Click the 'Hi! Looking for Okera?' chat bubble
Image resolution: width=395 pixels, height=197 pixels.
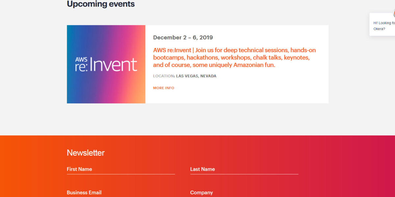pos(383,26)
